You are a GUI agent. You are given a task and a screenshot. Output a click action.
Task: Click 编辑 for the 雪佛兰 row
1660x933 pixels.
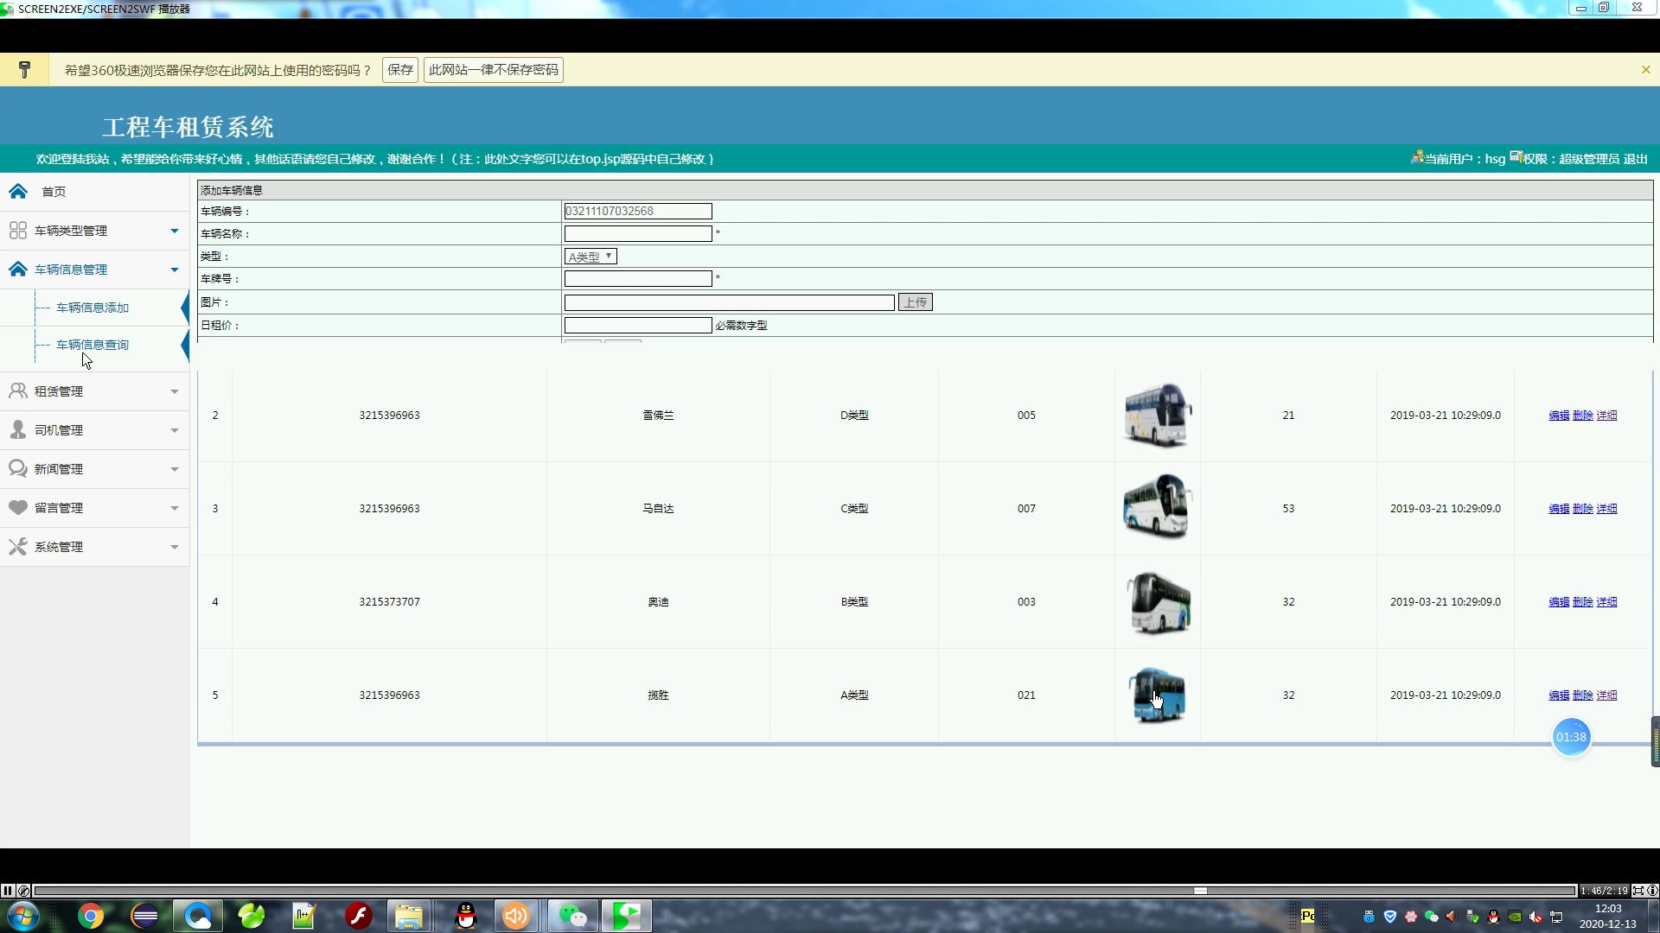[1559, 416]
